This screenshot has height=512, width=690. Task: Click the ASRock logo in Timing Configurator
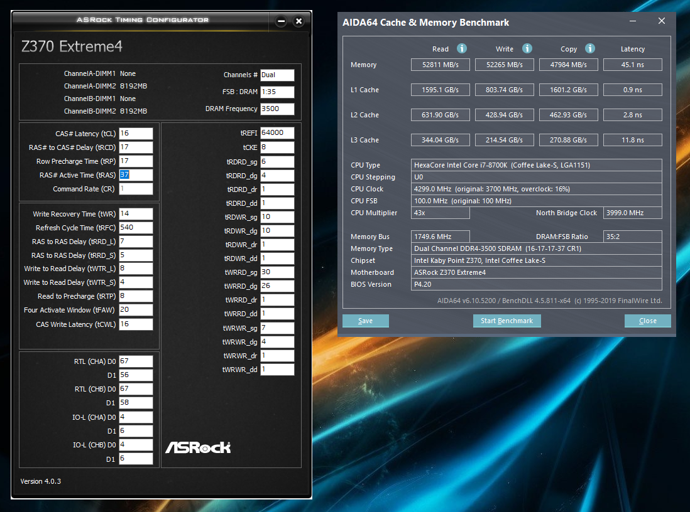tap(198, 447)
